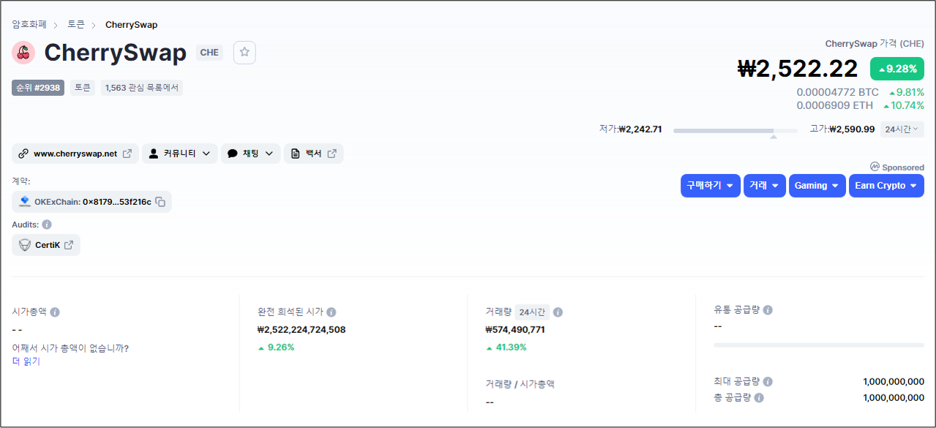
Task: Go to 토큰 in the breadcrumb
Action: pos(76,25)
